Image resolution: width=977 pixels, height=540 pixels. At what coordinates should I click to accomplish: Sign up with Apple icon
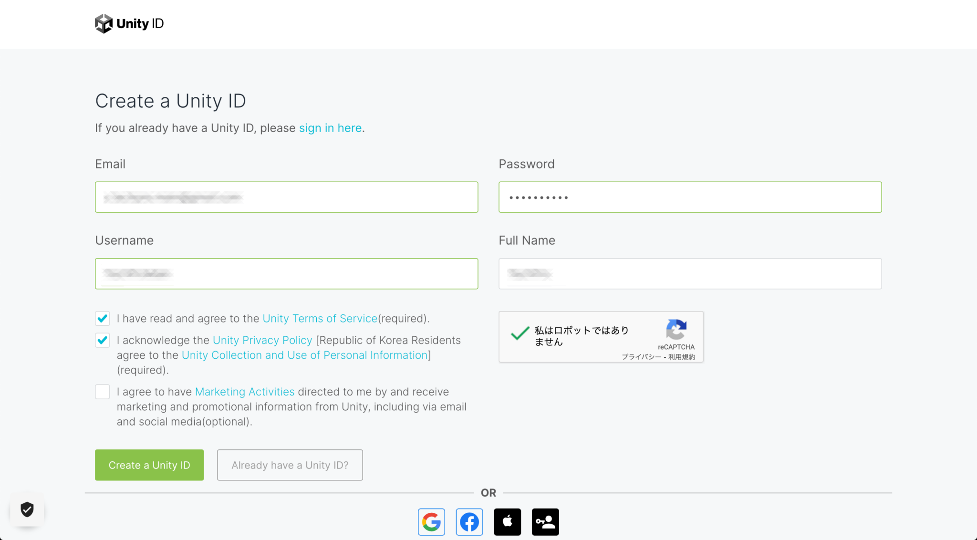point(507,522)
